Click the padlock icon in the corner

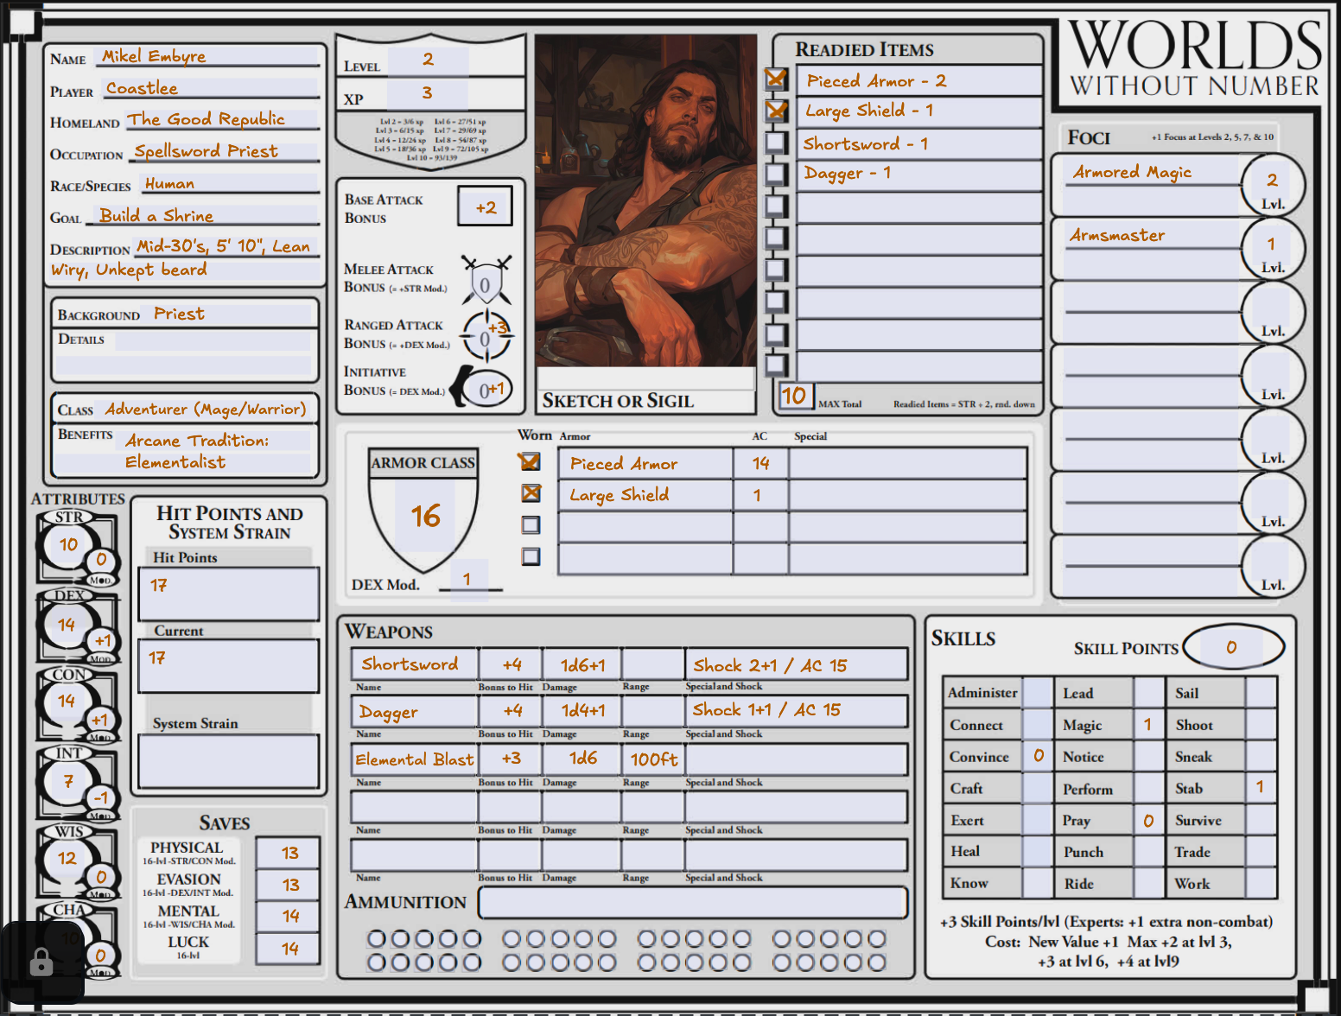click(41, 962)
